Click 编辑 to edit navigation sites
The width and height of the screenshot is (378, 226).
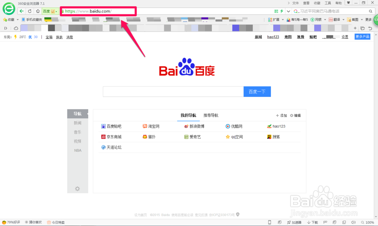295,116
